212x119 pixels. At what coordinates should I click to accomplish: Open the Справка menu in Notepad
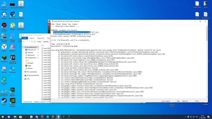tap(75, 24)
